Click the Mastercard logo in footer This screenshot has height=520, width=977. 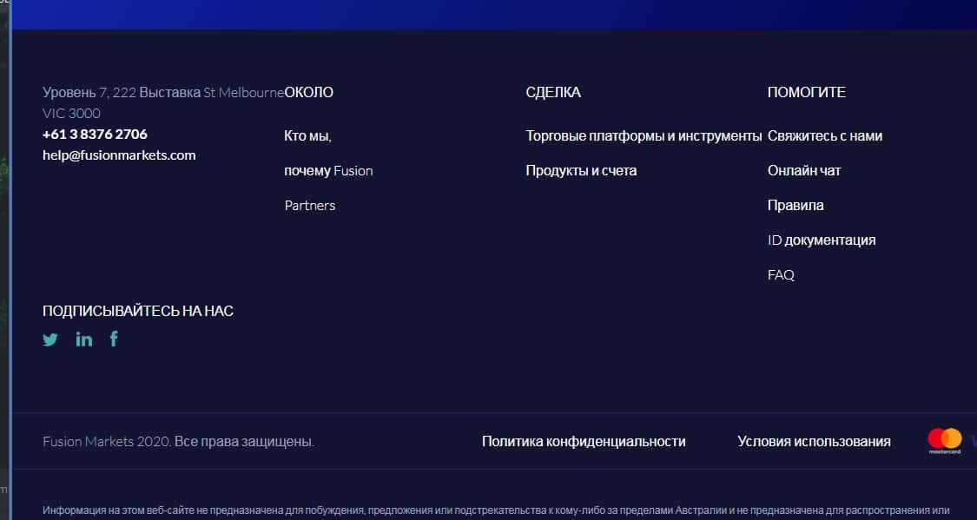tap(945, 441)
